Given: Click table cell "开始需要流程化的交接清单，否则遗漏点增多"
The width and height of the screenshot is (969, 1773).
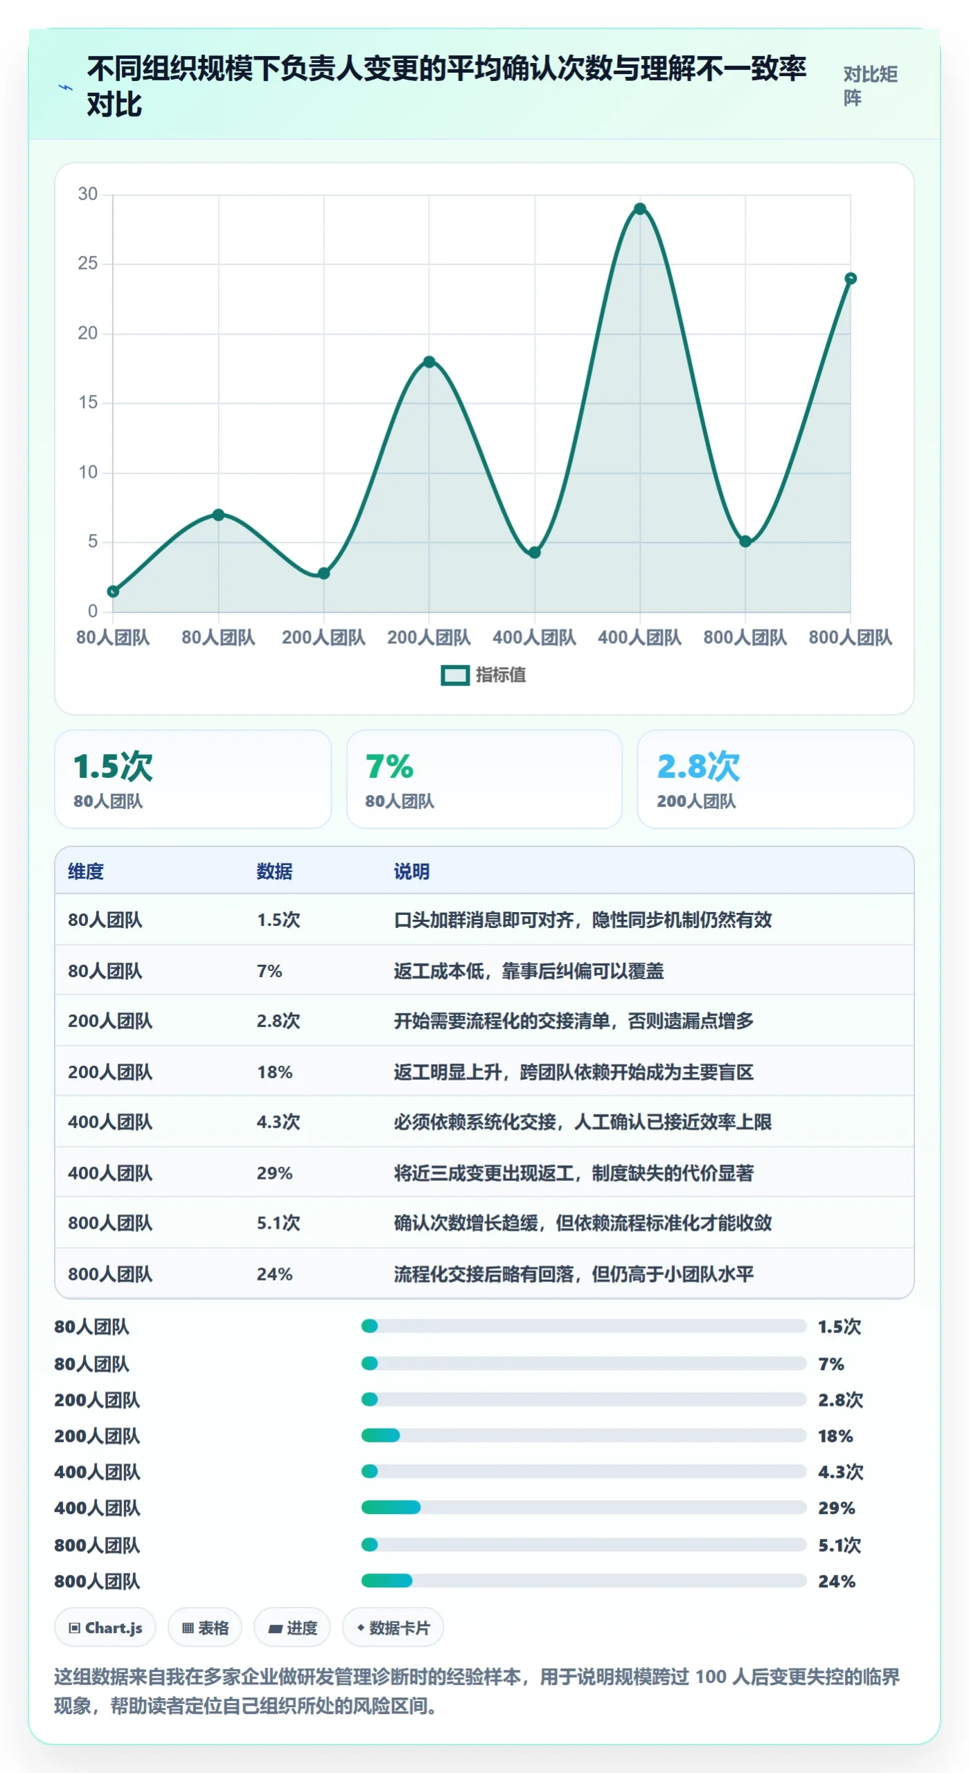Looking at the screenshot, I should (574, 1021).
